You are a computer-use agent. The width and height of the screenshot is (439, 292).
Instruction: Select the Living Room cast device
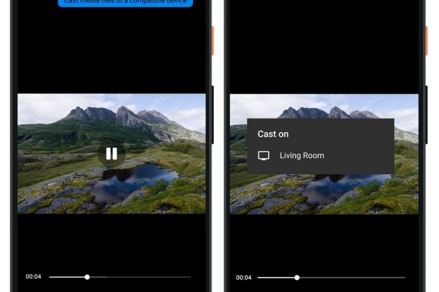point(320,156)
